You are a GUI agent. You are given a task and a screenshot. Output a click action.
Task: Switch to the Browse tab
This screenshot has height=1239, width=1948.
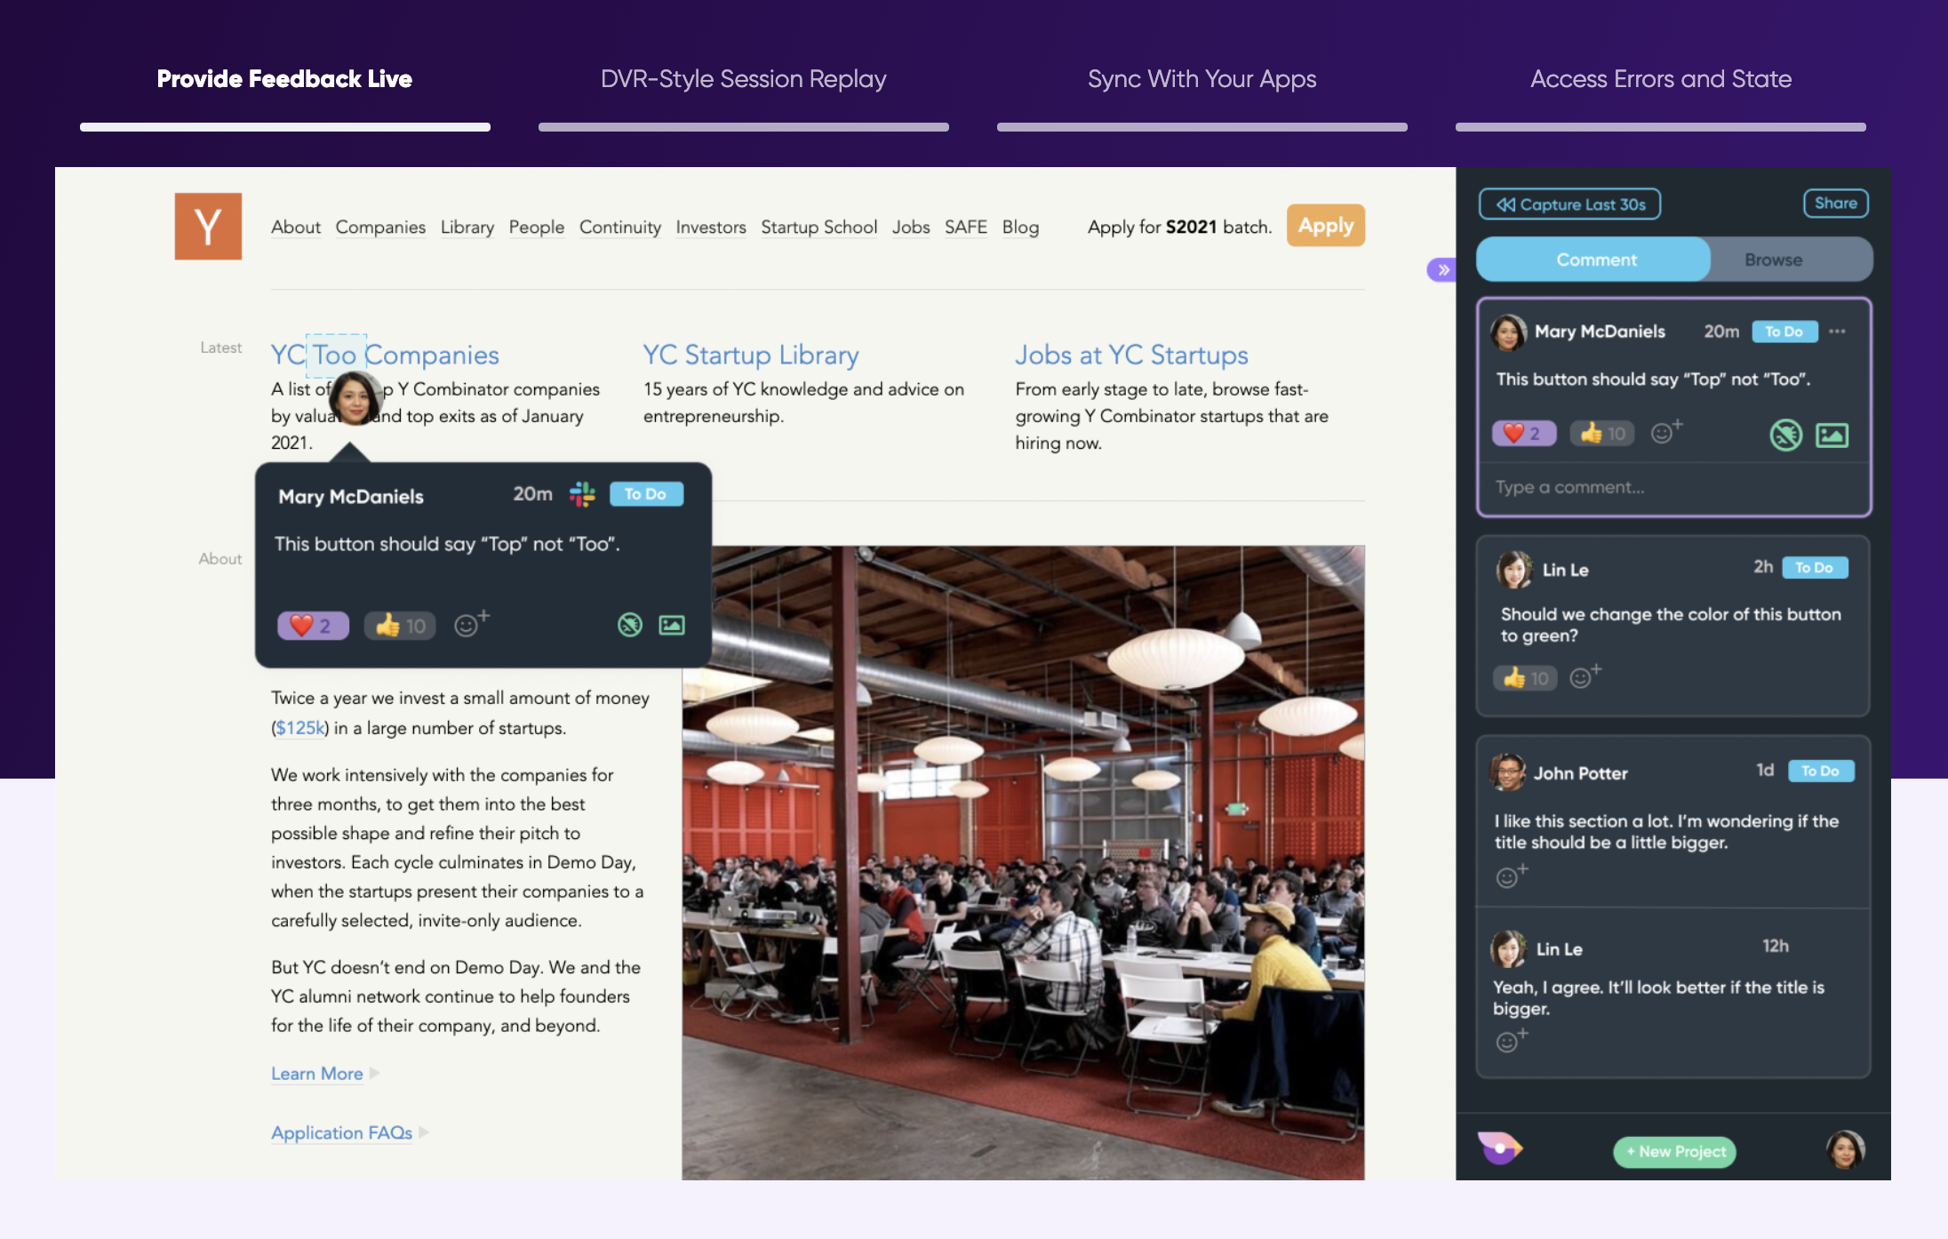click(x=1773, y=260)
